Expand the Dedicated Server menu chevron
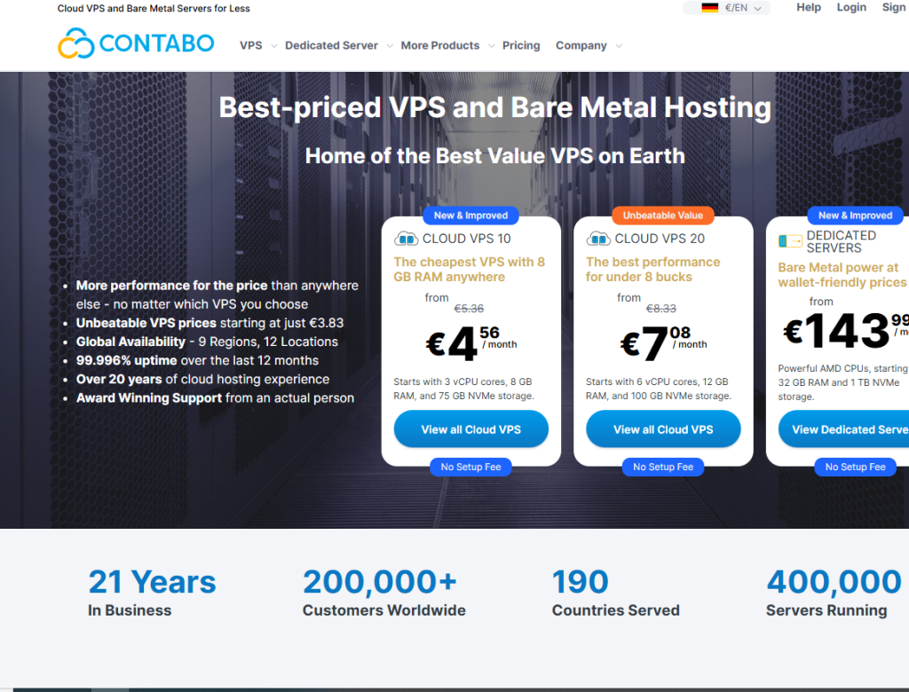The height and width of the screenshot is (692, 909). click(390, 46)
